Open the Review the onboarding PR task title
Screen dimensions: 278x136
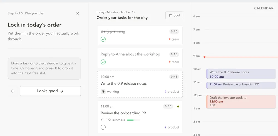123,113
